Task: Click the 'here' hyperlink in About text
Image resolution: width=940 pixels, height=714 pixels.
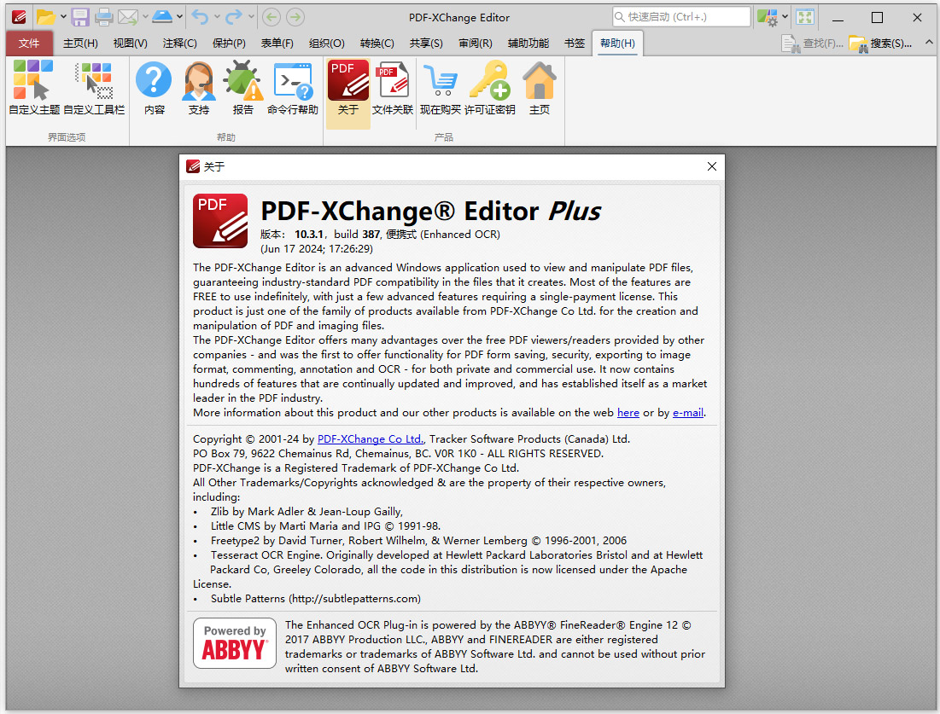Action: click(x=628, y=412)
